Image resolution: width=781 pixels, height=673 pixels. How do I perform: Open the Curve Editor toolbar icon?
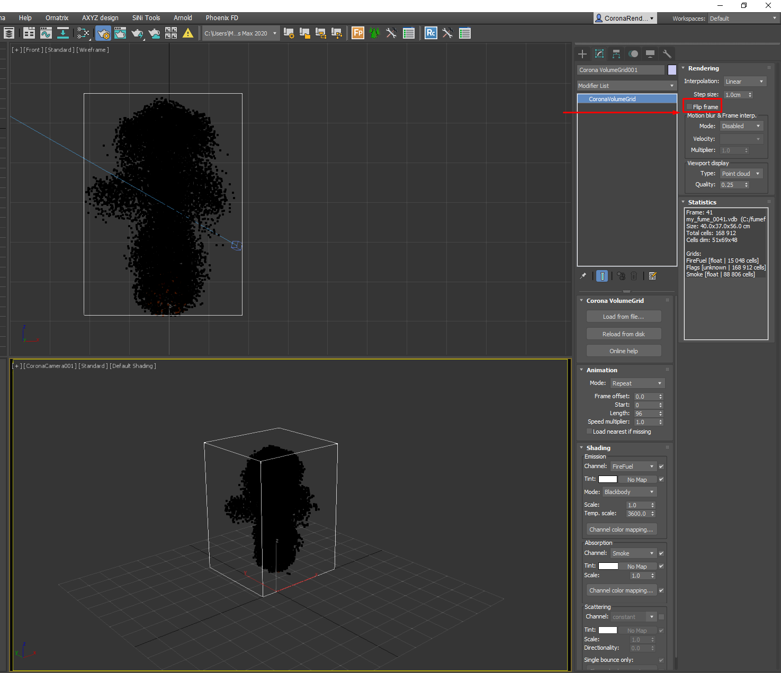click(x=46, y=33)
